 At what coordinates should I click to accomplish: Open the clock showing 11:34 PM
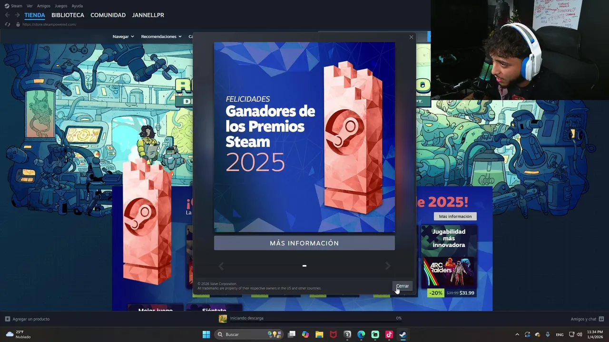595,334
